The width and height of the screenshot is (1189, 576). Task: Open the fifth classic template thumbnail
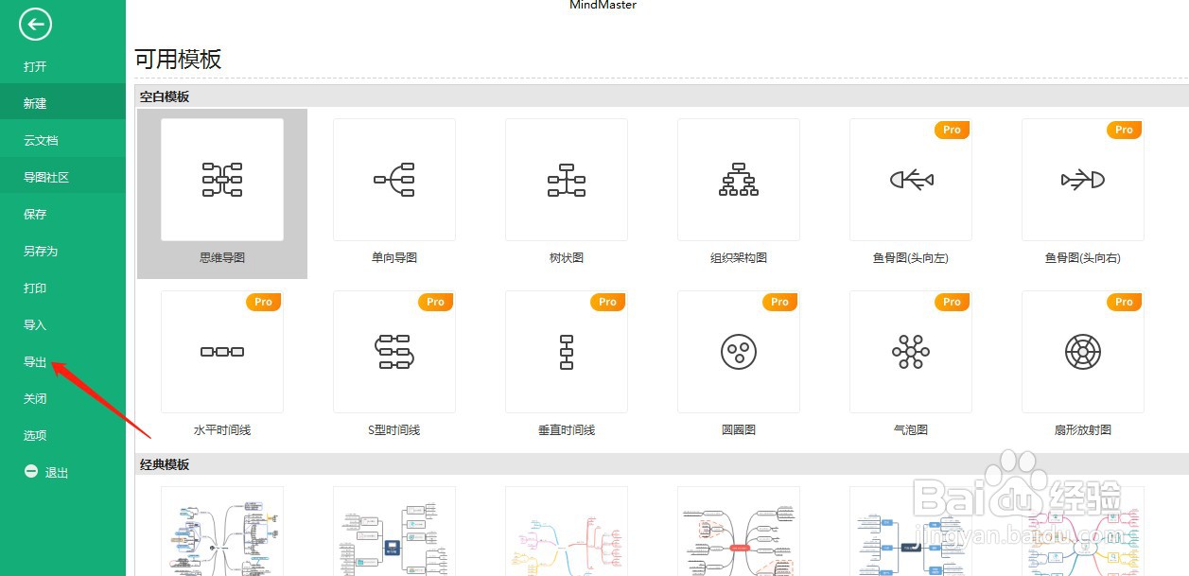tap(911, 531)
